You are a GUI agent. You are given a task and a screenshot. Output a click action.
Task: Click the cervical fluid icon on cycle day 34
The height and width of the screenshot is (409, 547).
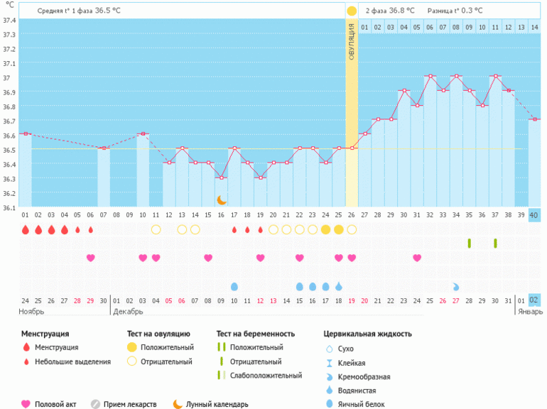point(456,286)
